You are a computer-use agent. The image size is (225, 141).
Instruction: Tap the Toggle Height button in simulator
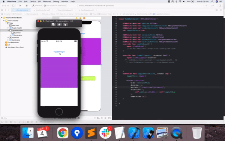pos(59,52)
